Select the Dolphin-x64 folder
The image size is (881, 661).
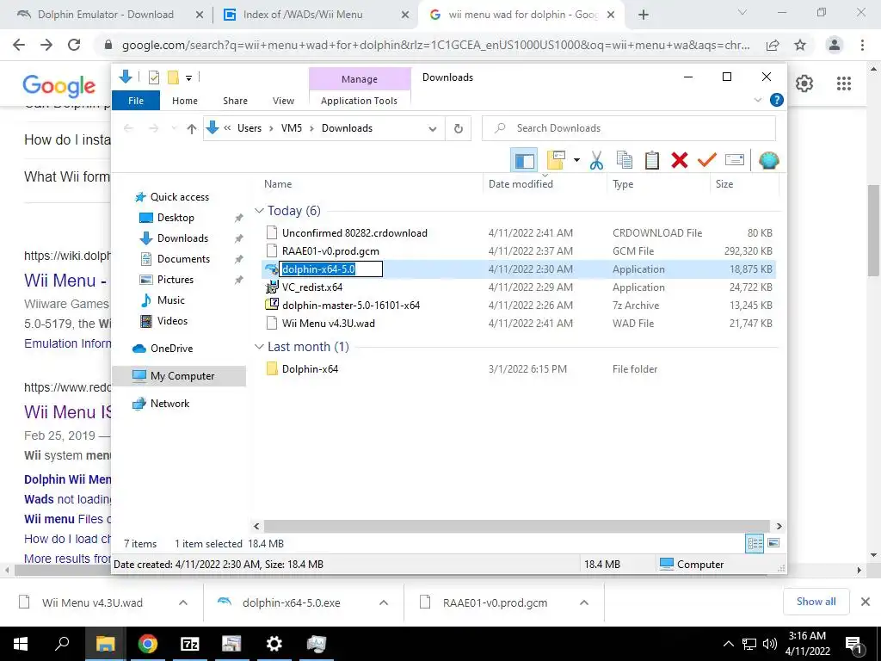310,369
